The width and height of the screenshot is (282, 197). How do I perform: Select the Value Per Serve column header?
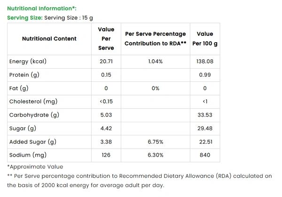click(106, 39)
